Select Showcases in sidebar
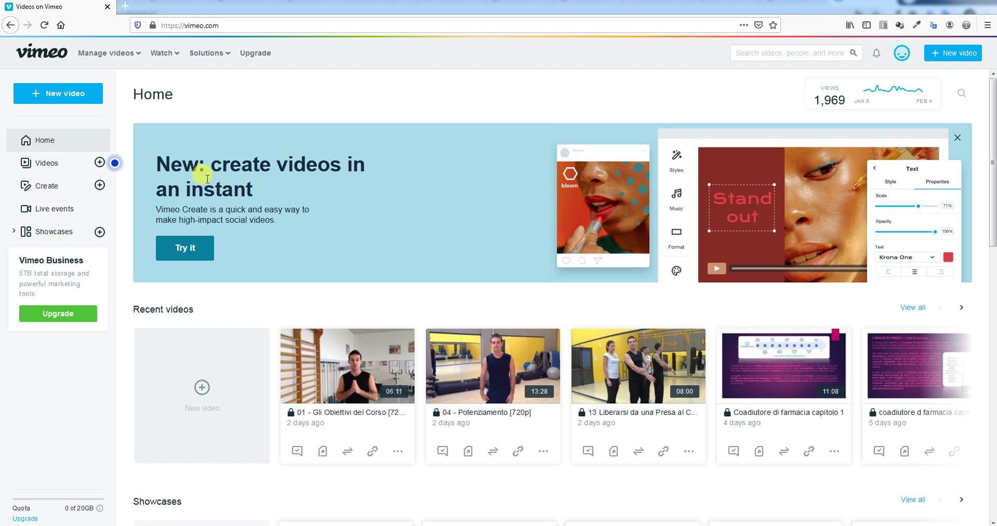The width and height of the screenshot is (997, 526). [x=54, y=232]
